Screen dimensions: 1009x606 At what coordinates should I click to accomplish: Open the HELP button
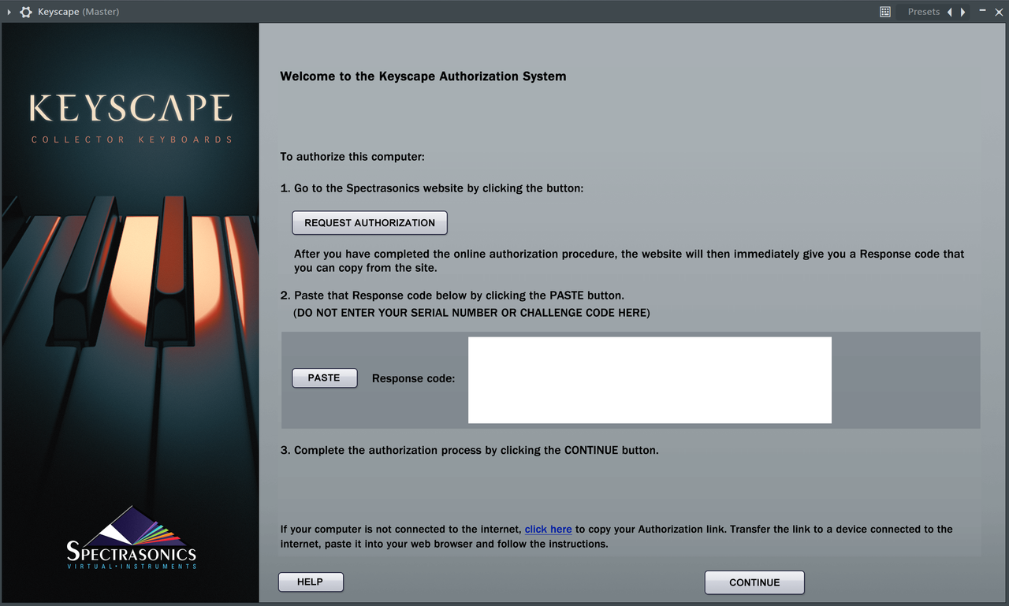311,582
